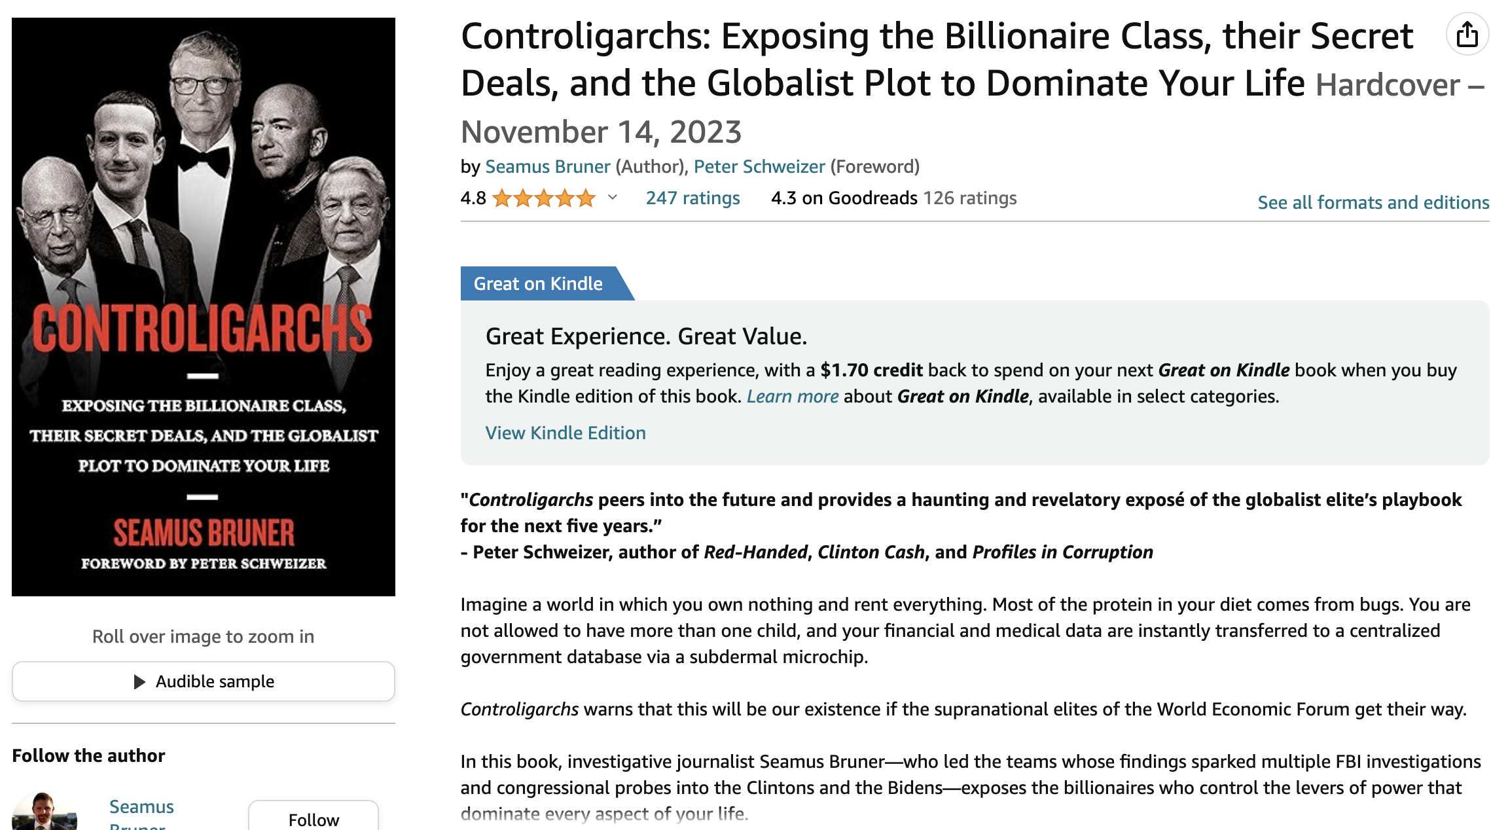
Task: Click the orange five-star rating icons
Action: (x=543, y=198)
